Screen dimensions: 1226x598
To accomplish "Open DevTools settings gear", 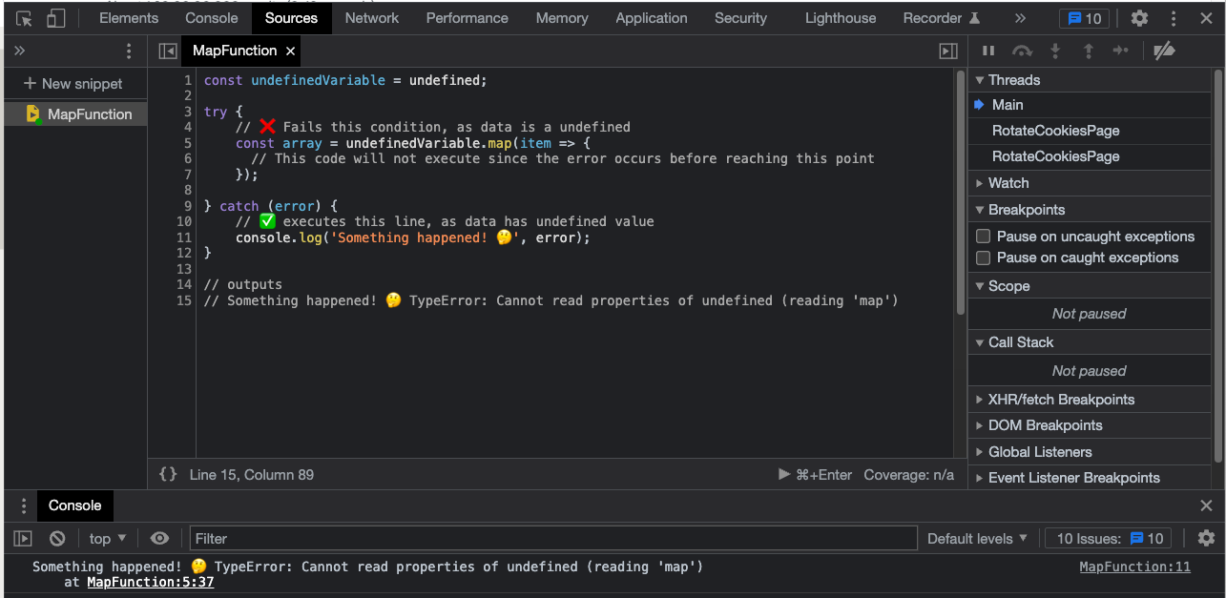I will (x=1139, y=18).
